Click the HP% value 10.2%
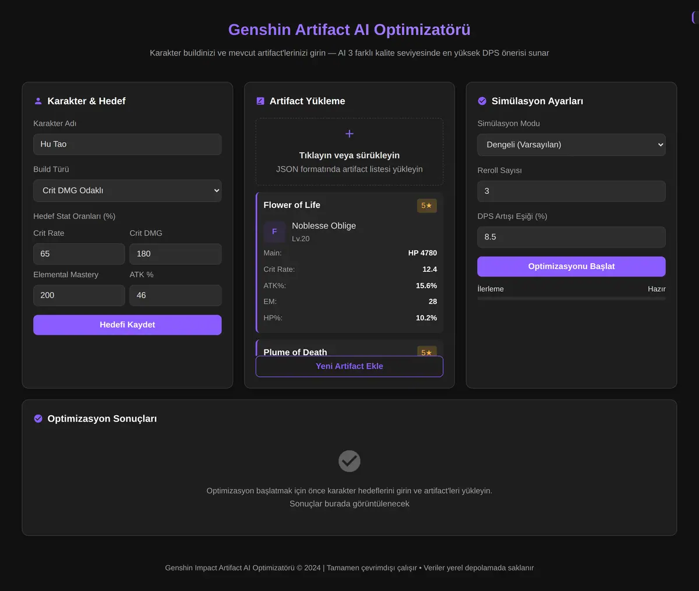699x591 pixels. 426,318
